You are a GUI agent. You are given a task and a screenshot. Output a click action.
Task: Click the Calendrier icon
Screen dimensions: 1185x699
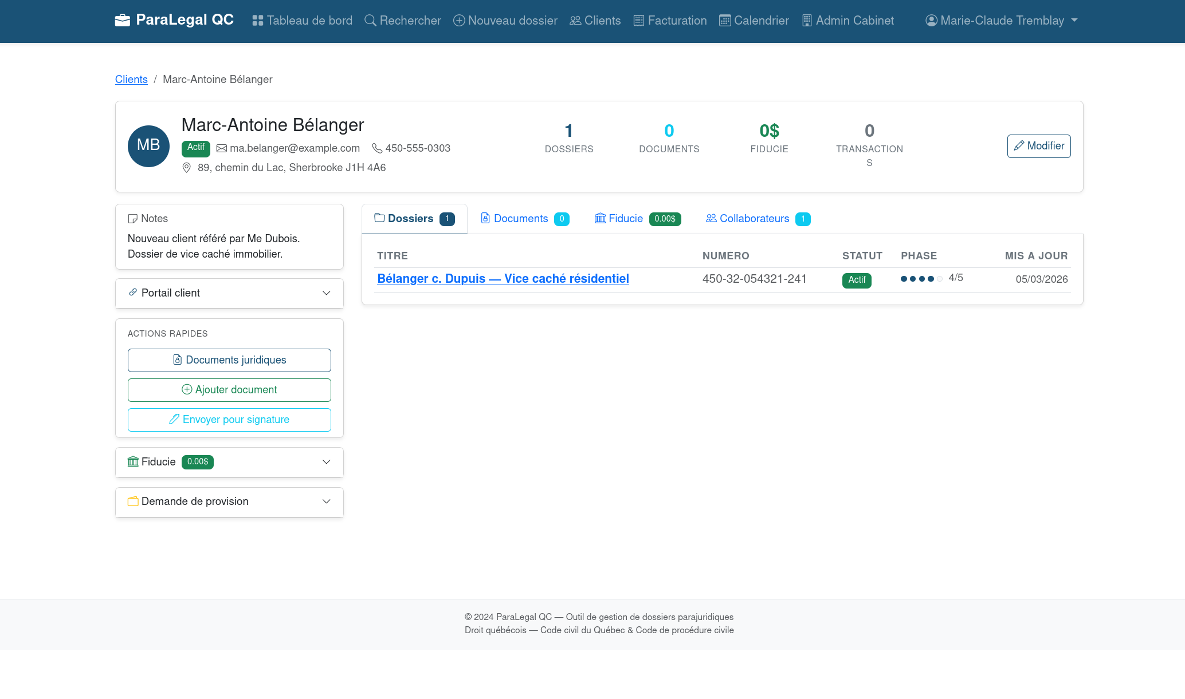pos(725,20)
